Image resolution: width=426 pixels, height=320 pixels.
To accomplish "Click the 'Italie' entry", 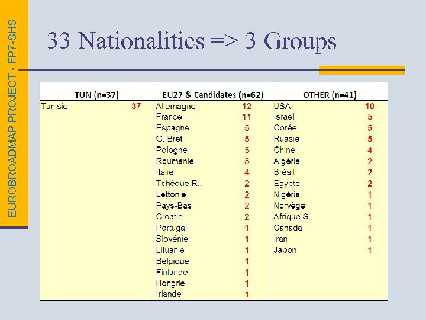I will (164, 172).
